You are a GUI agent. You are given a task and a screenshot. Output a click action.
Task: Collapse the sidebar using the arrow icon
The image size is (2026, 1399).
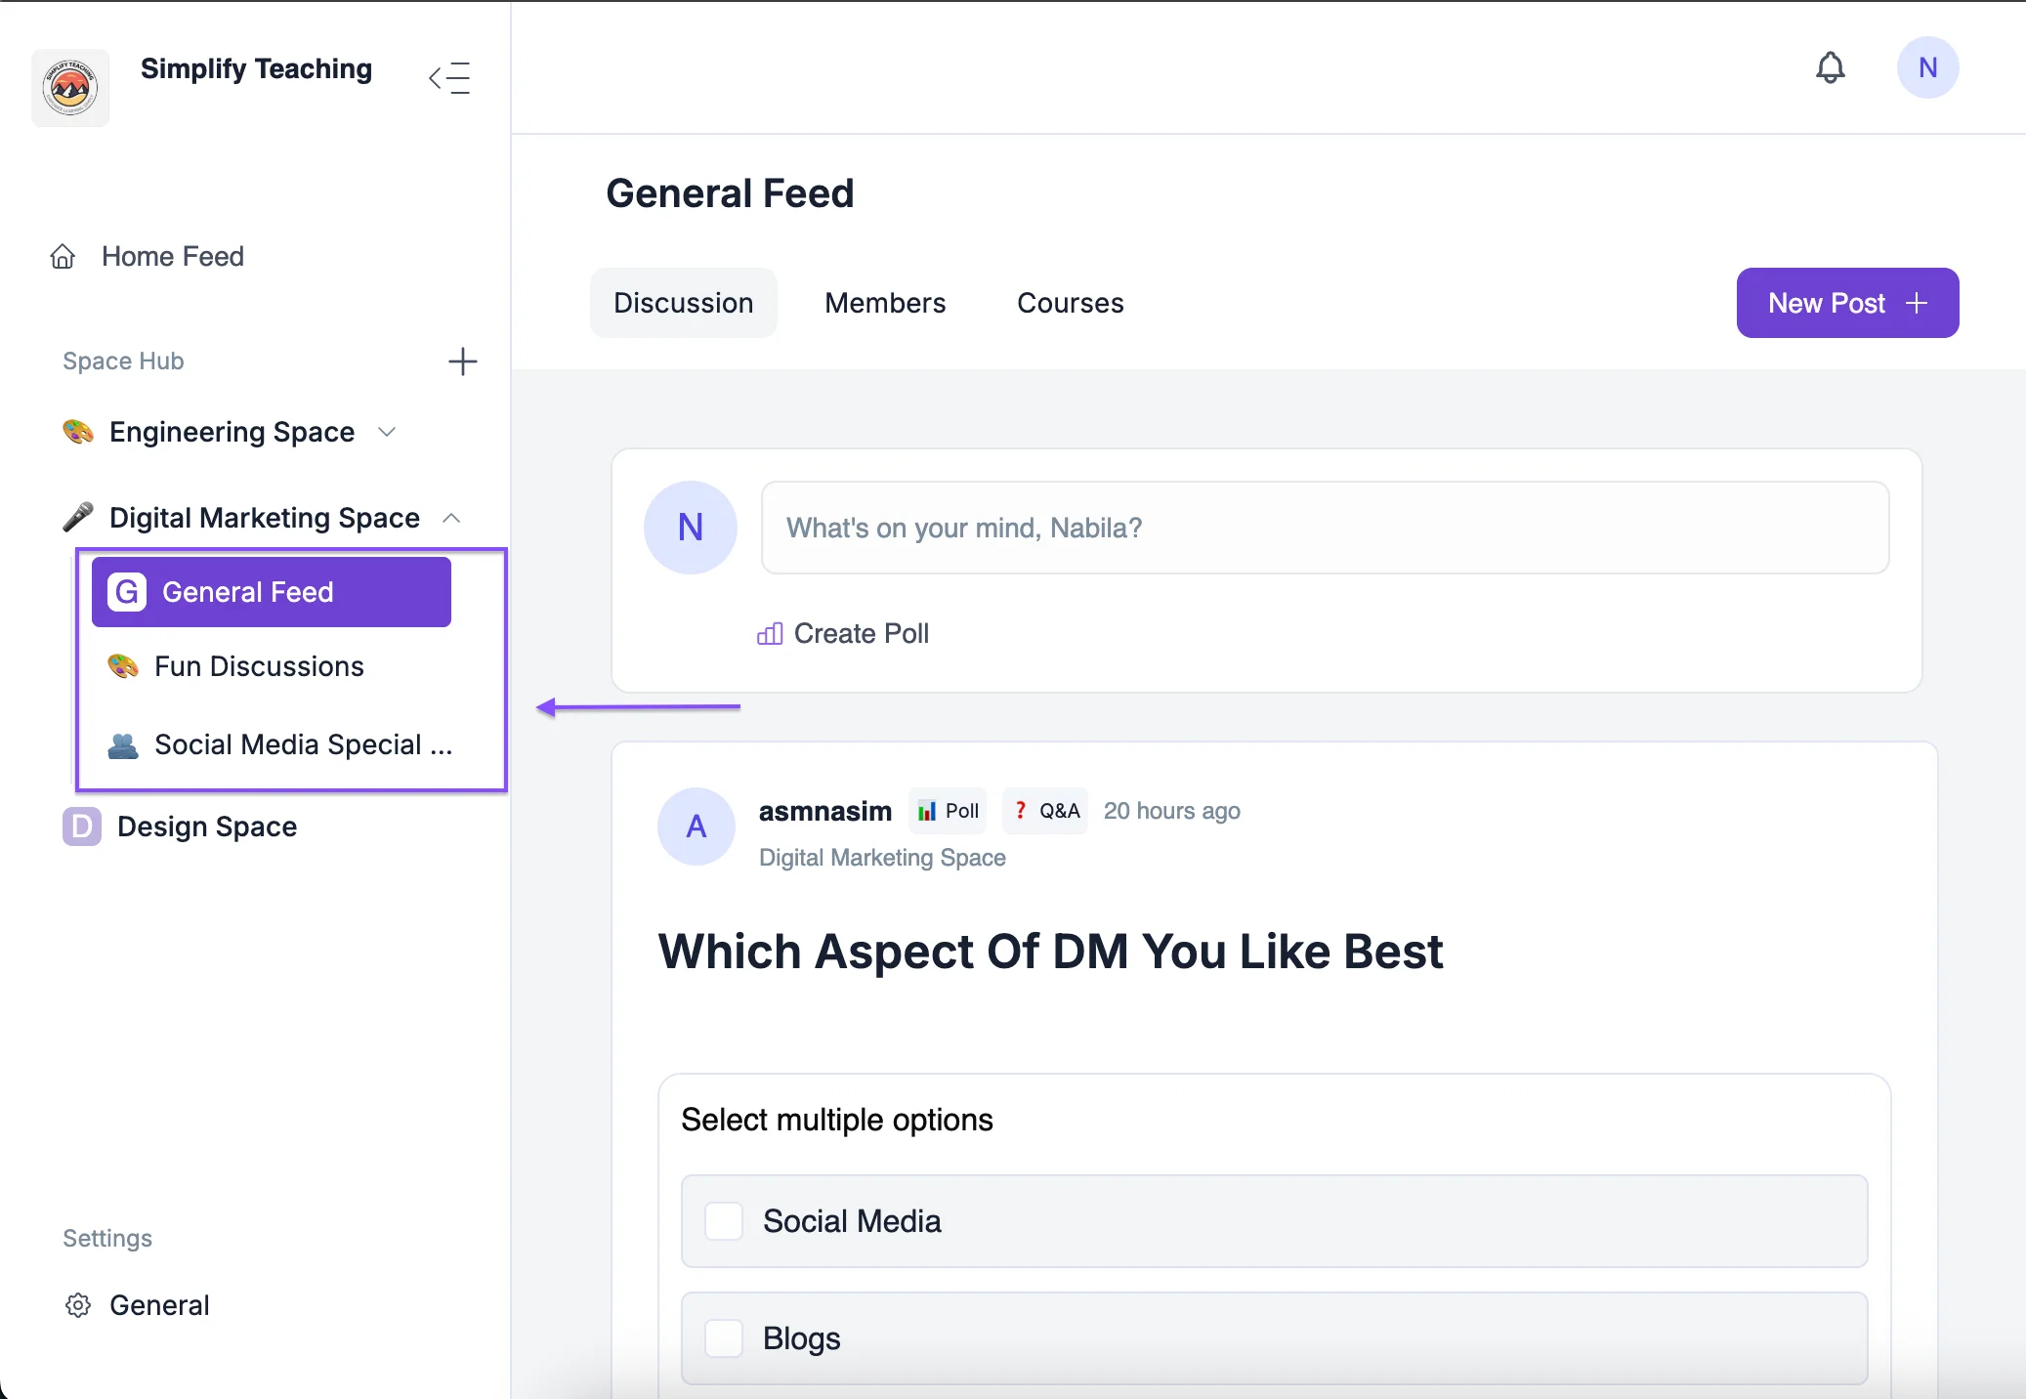[450, 77]
